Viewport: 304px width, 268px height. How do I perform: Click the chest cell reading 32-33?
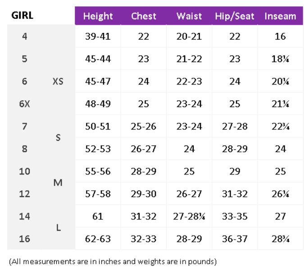tap(144, 239)
